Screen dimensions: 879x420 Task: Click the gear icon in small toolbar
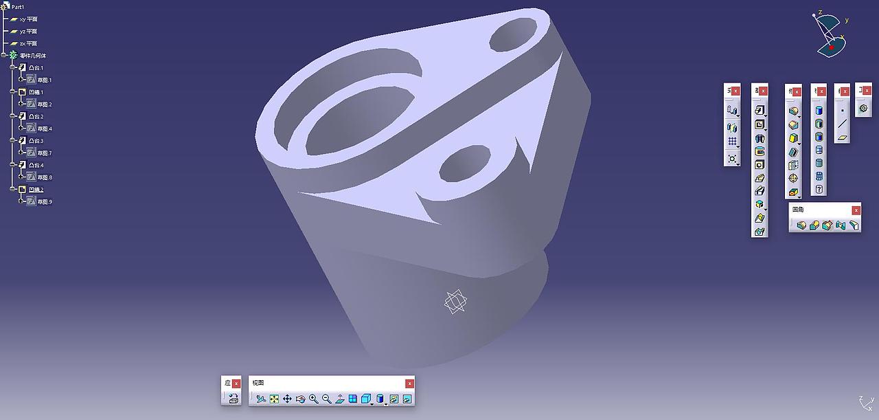tap(863, 108)
